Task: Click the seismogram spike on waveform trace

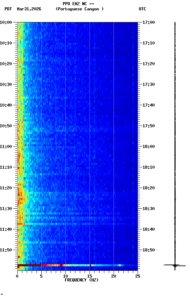Action: pos(175,265)
